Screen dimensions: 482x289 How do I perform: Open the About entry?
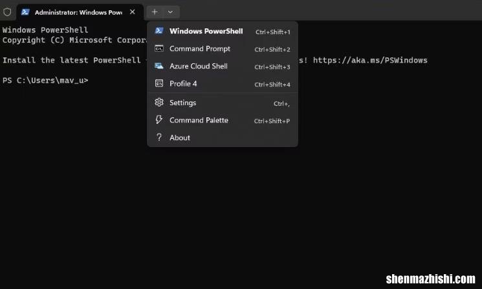click(223, 137)
